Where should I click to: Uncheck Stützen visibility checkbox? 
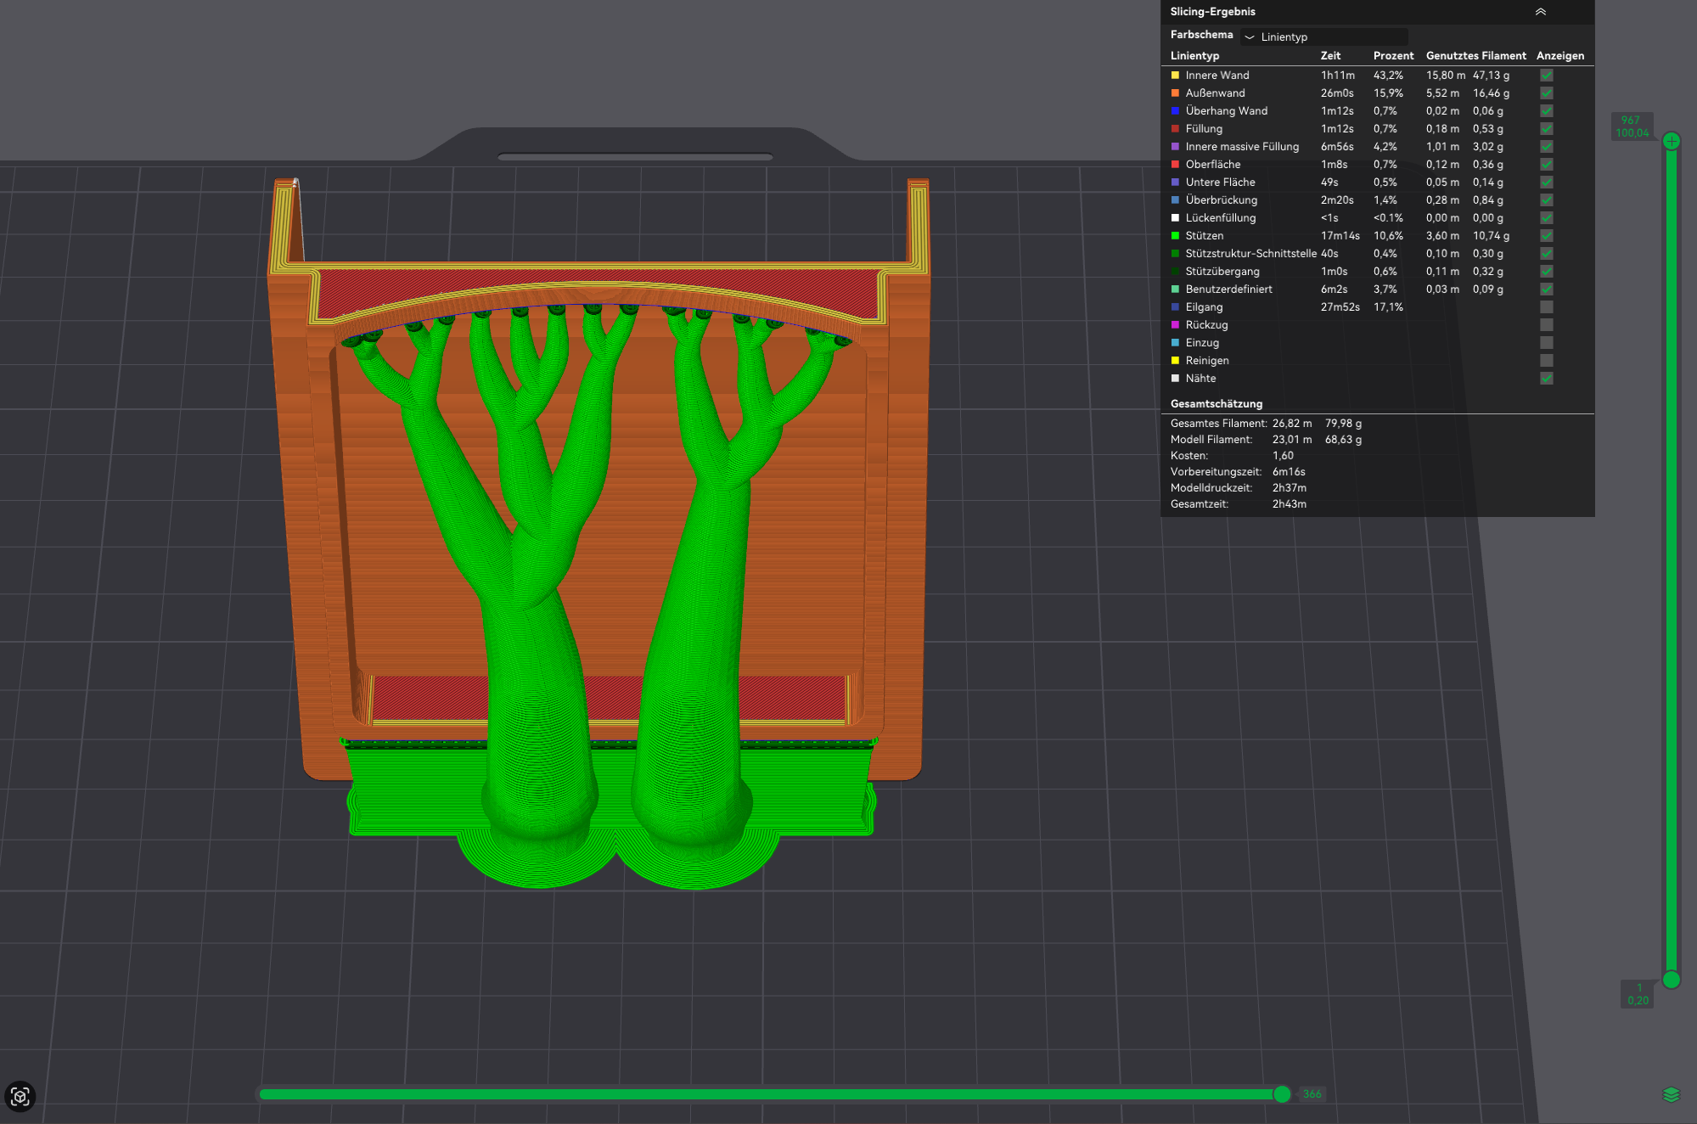point(1547,236)
